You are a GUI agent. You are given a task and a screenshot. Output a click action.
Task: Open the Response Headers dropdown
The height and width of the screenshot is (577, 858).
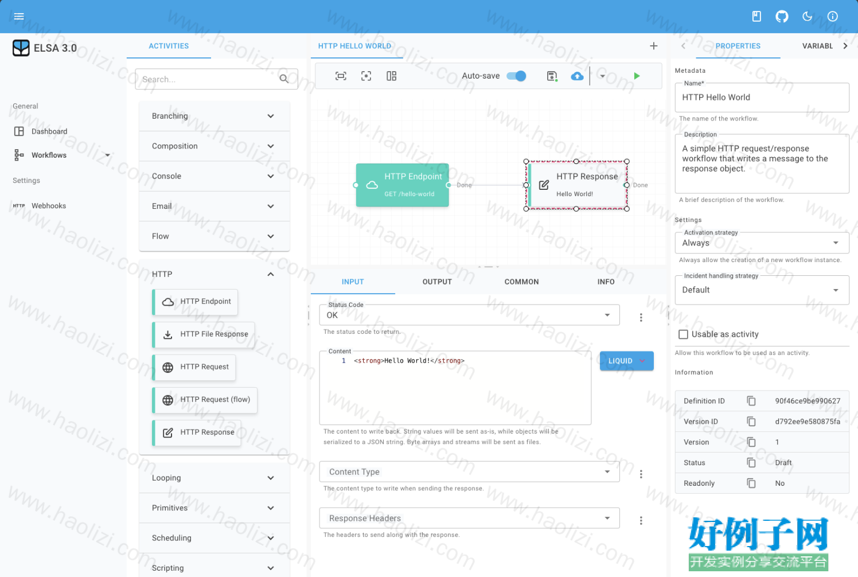click(469, 518)
